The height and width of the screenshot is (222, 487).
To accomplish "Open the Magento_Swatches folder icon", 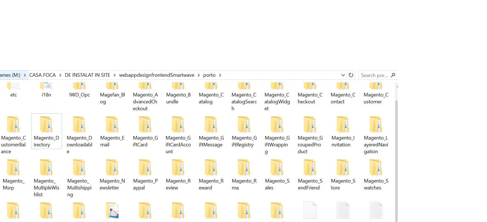I will tap(376, 167).
